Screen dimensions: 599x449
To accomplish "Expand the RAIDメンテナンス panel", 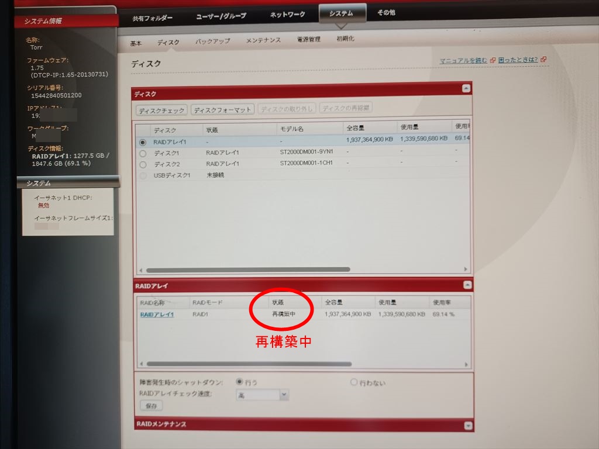I will [467, 426].
